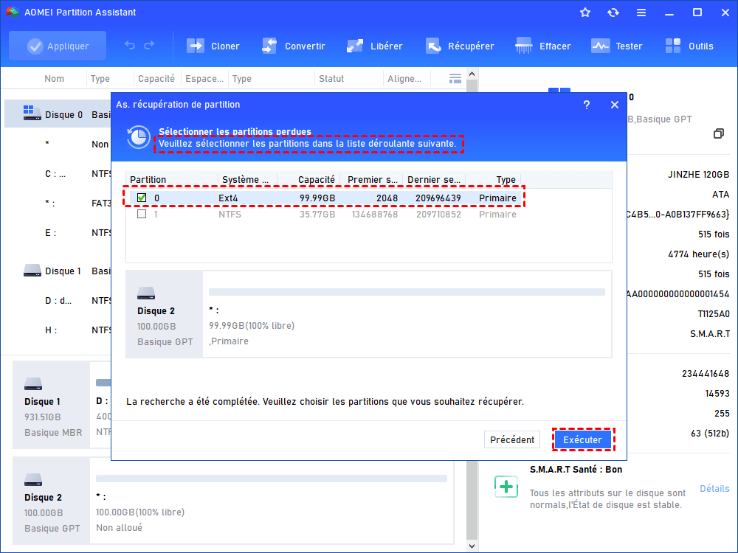Select the H : partition row
This screenshot has height=553, width=738.
click(x=58, y=330)
